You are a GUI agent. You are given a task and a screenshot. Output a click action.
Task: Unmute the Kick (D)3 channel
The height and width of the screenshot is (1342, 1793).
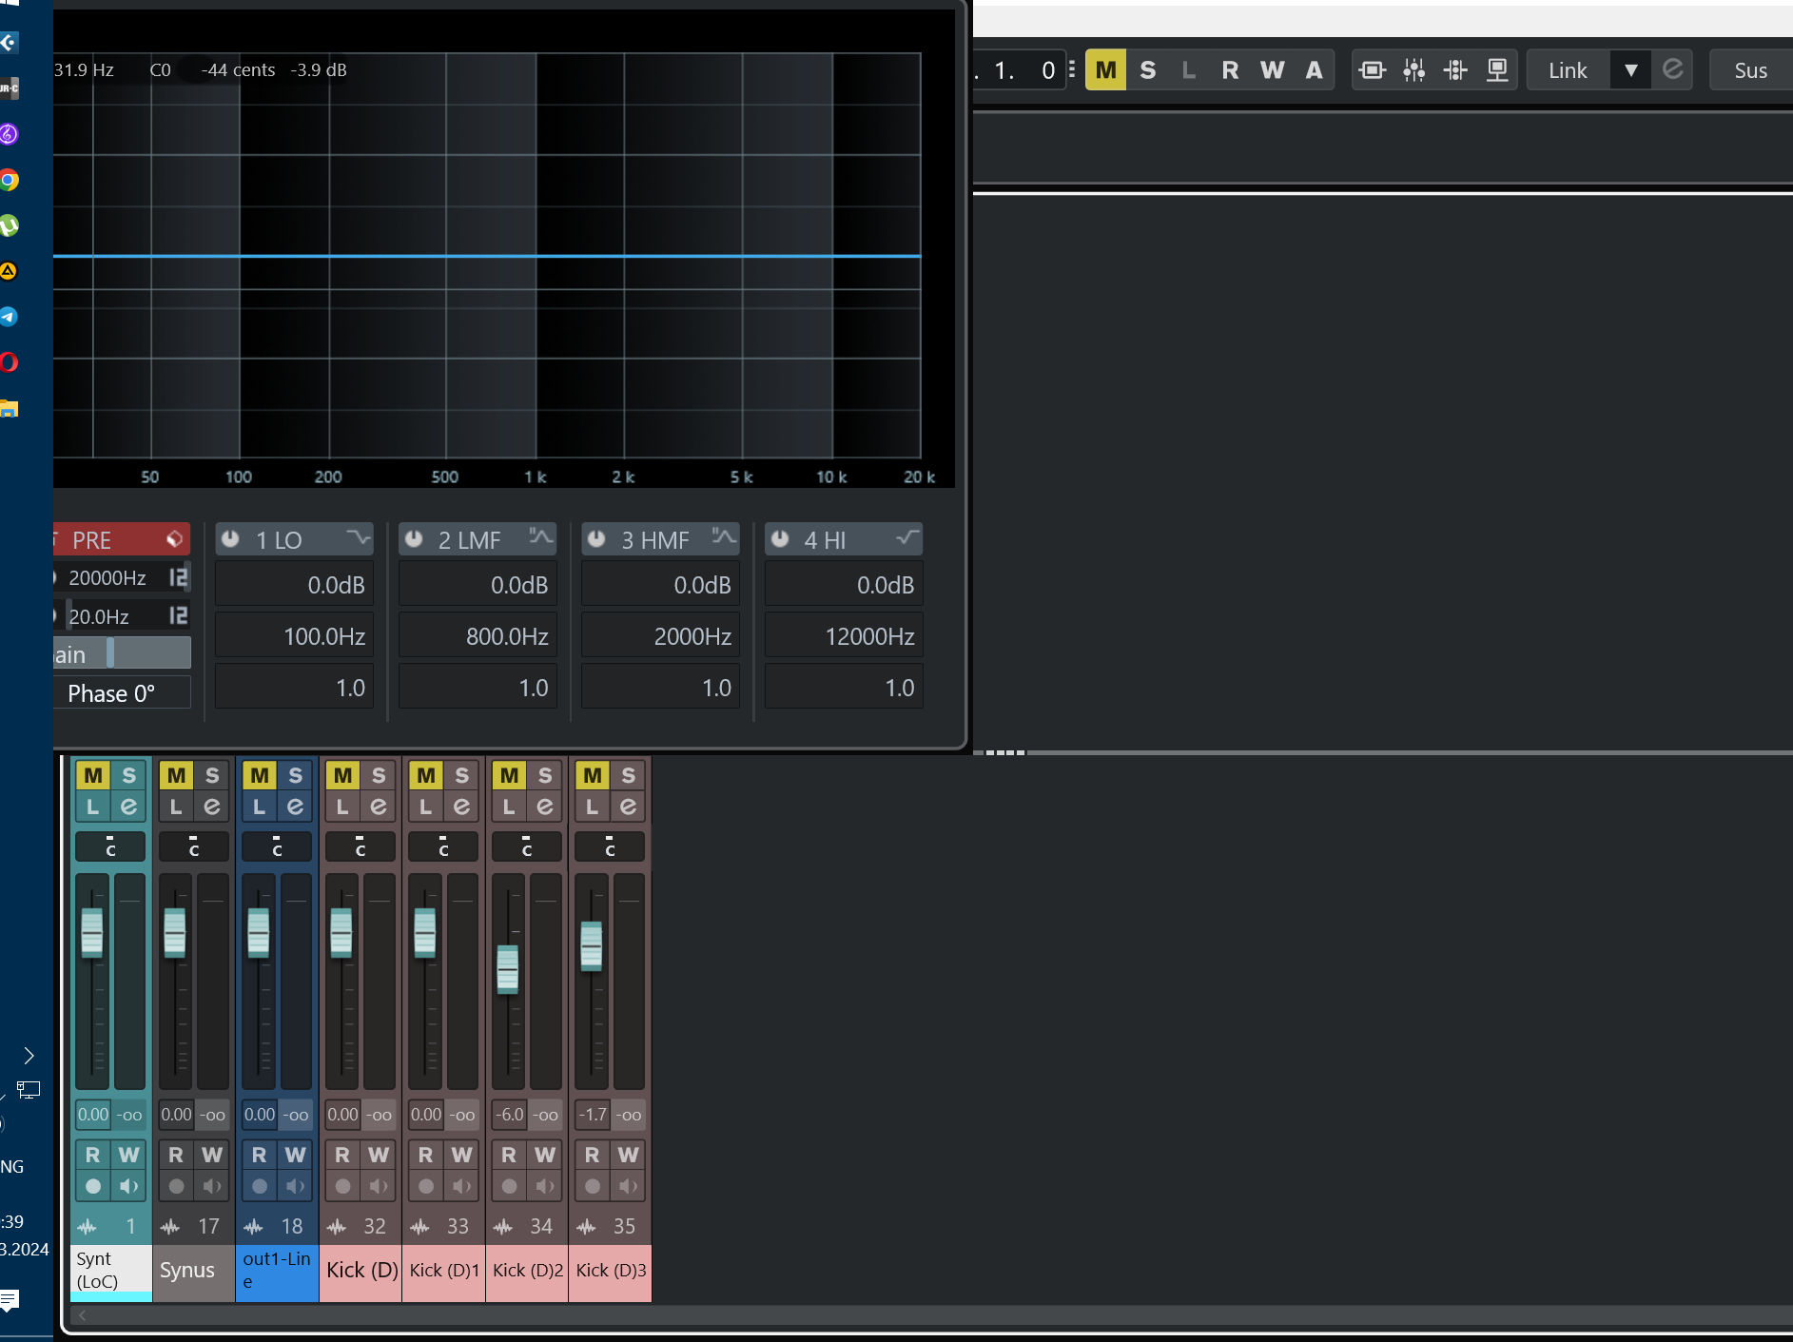[x=593, y=775]
